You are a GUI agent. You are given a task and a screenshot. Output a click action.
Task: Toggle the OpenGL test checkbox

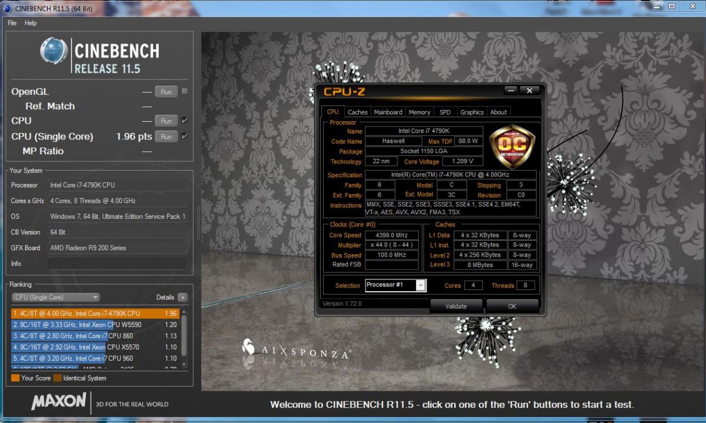pyautogui.click(x=185, y=91)
